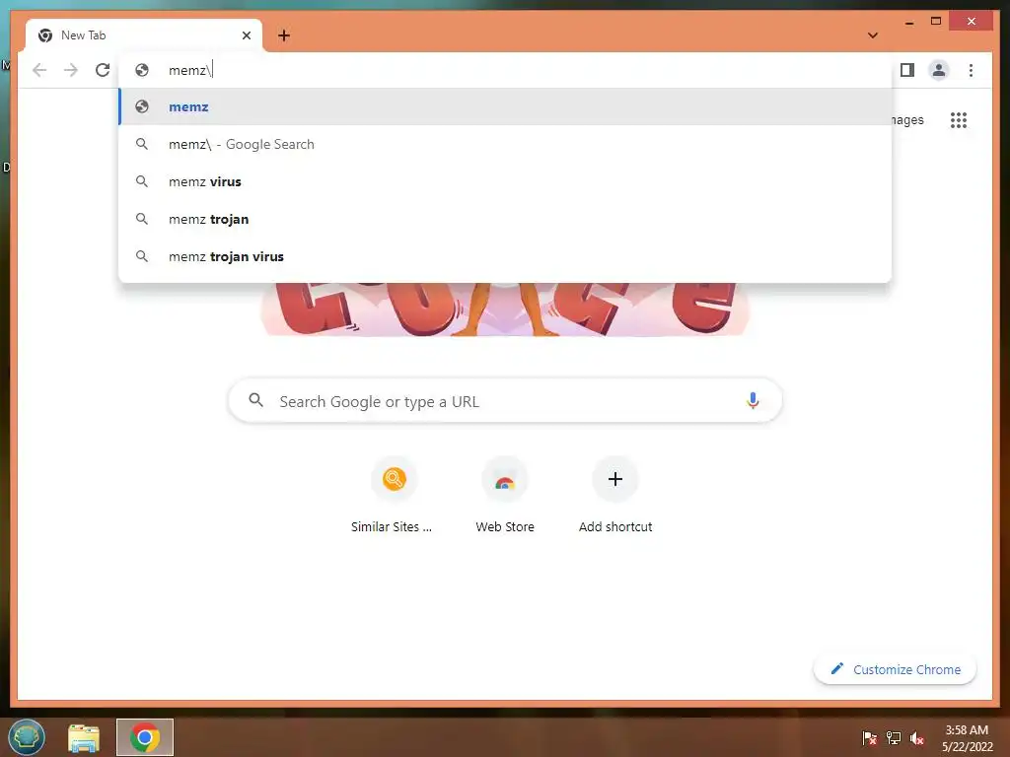Start voice search with microphone icon

click(753, 400)
